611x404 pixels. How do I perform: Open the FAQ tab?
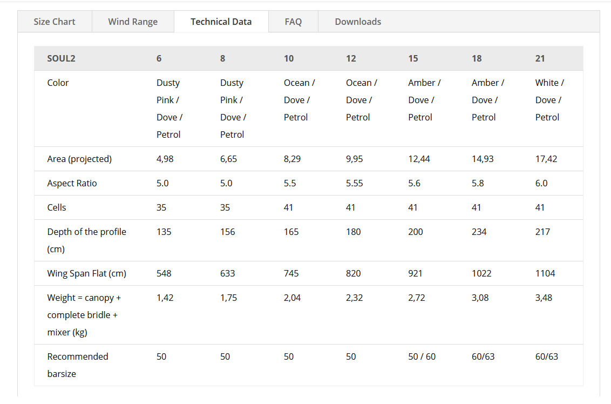tap(293, 22)
